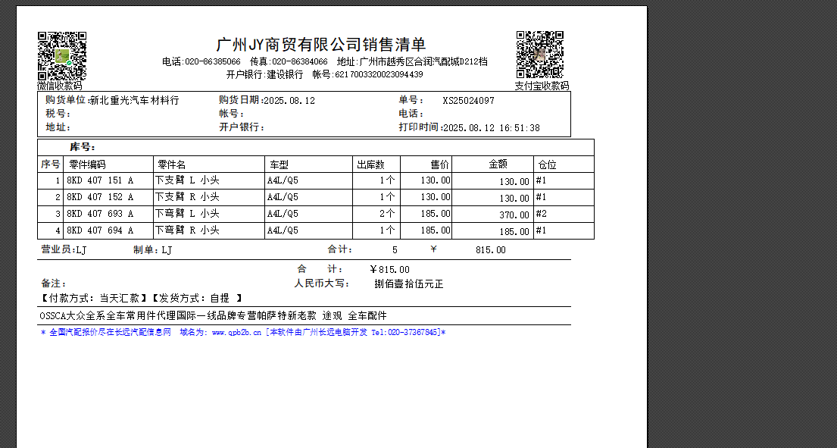The height and width of the screenshot is (448, 837).
Task: Click the warehouse slot #2
Action: (x=542, y=214)
